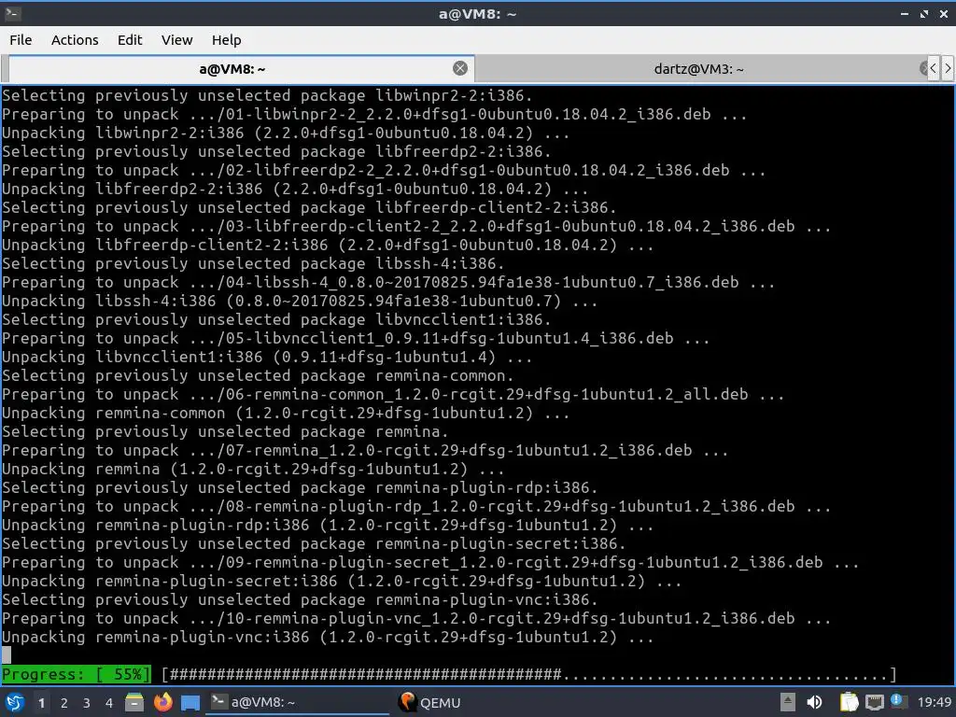Image resolution: width=956 pixels, height=717 pixels.
Task: Switch to virtual desktop 2
Action: tap(64, 703)
